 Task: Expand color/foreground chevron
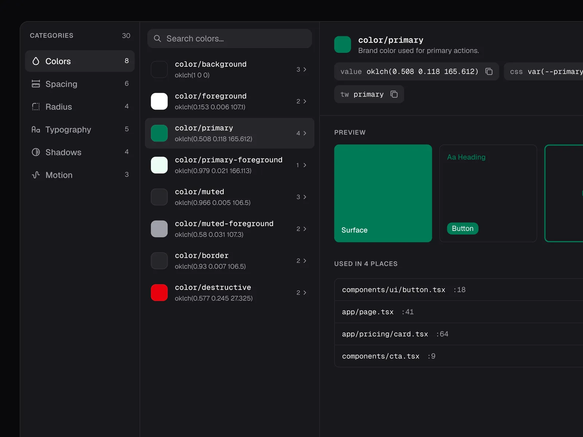tap(305, 101)
